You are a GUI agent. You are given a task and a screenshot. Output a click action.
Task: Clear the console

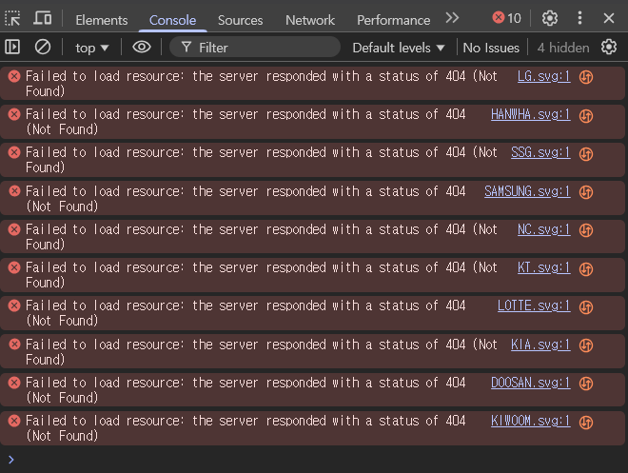click(x=43, y=47)
